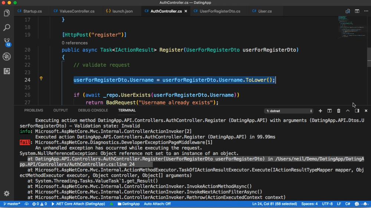Click green 'info' label in terminal
This screenshot has width=371, height=208.
25,131
